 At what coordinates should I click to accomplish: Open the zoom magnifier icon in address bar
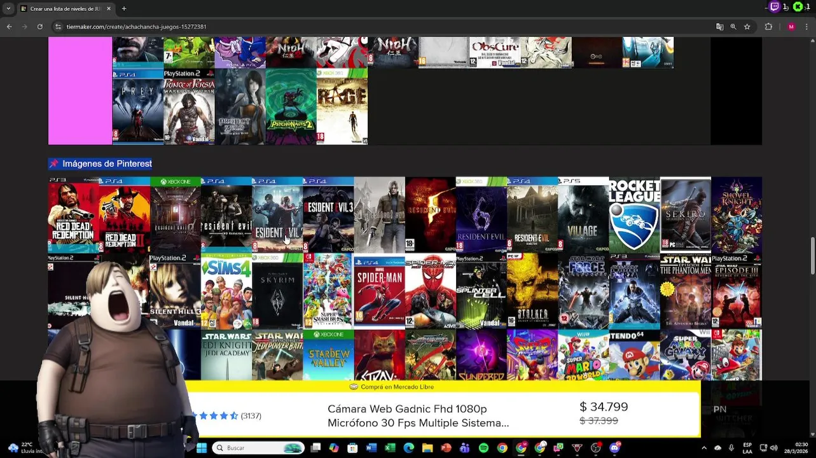coord(733,27)
